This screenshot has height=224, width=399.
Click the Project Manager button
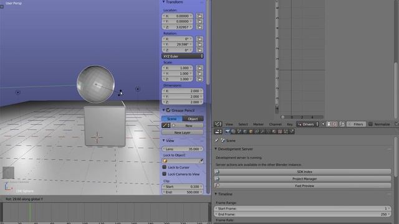point(302,179)
